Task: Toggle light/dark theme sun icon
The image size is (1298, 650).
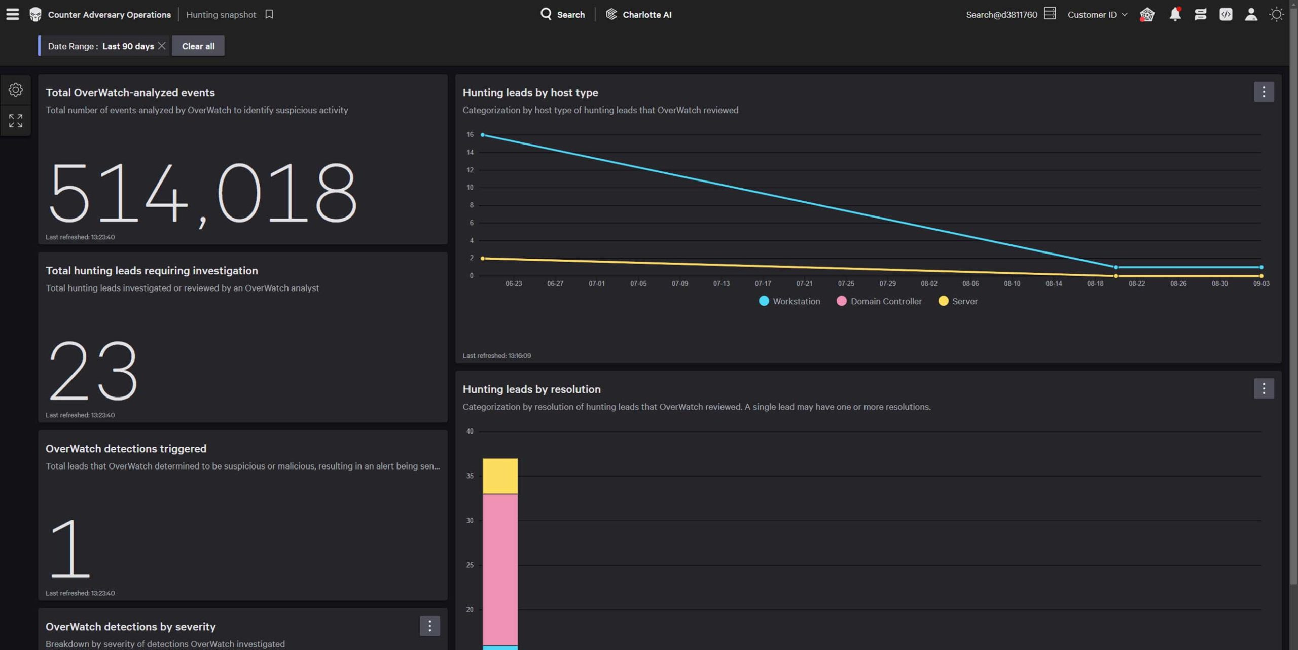Action: (1276, 14)
